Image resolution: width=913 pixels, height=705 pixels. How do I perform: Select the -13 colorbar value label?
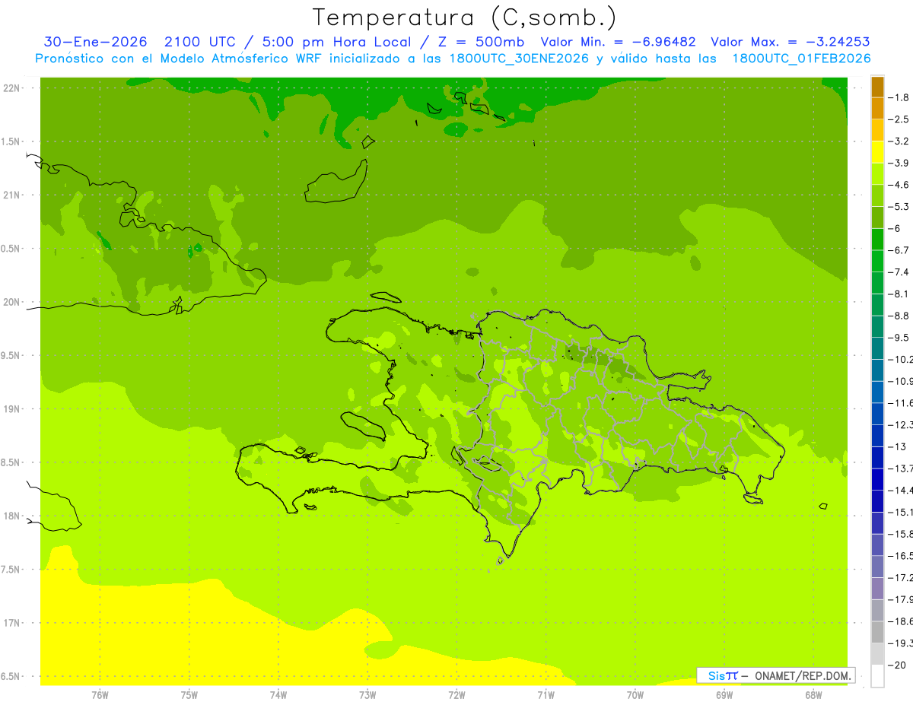[897, 446]
